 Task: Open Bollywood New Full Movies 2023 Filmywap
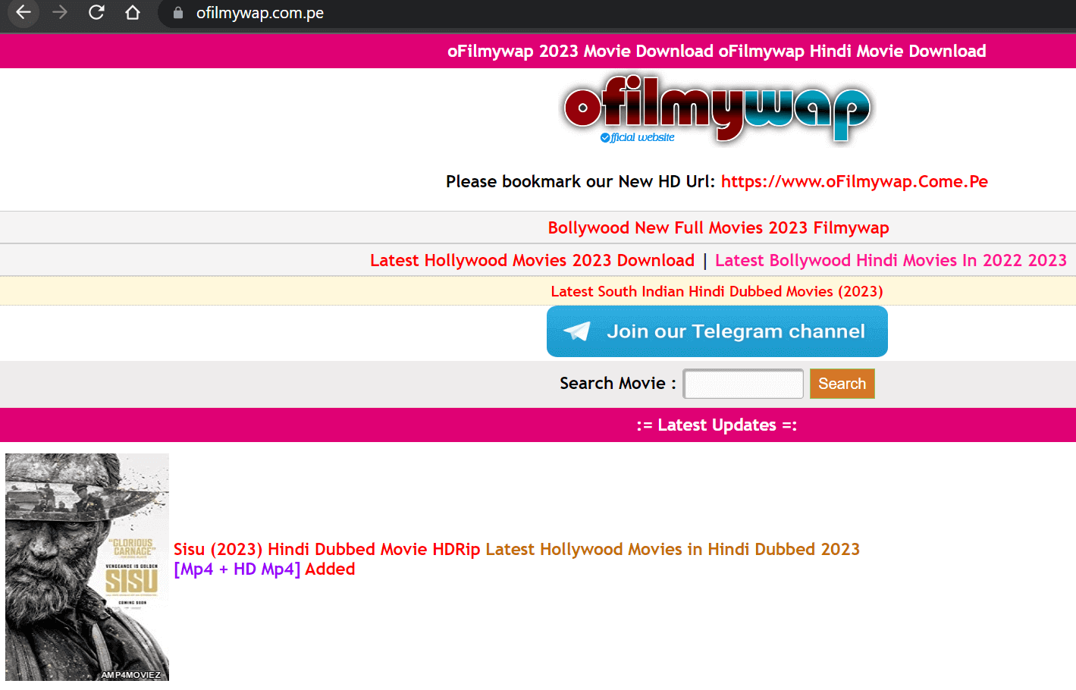(x=718, y=227)
